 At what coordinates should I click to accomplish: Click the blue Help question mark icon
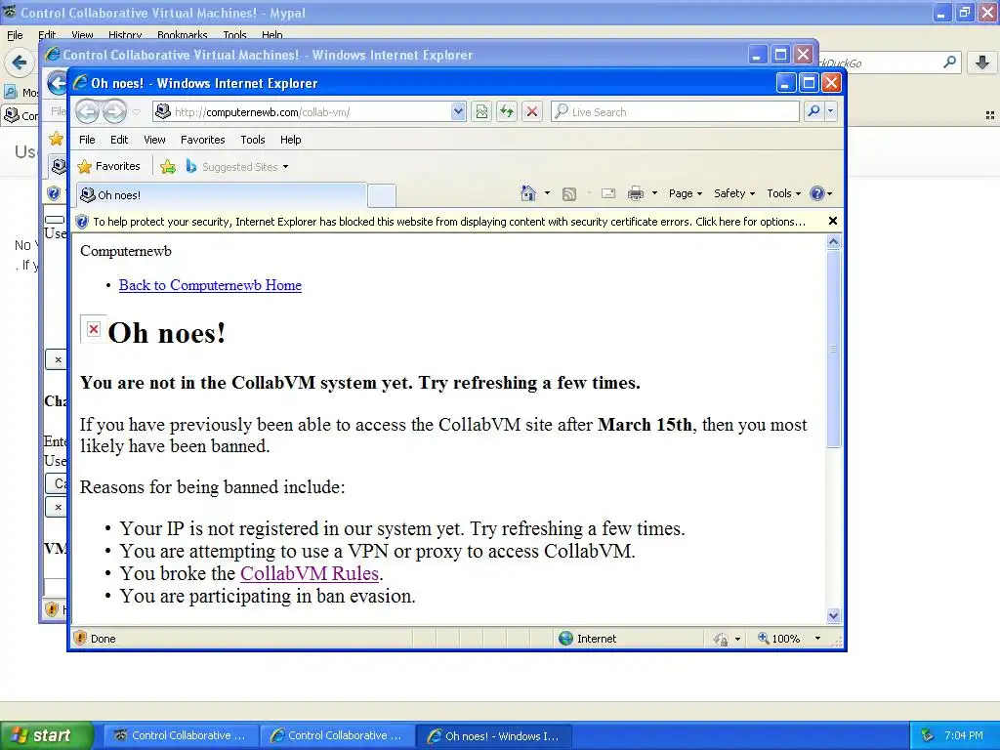pyautogui.click(x=817, y=193)
